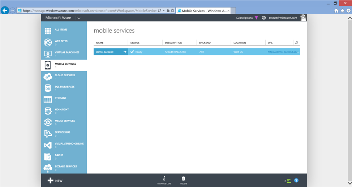Refresh the page from address bar
Viewport: 352px width, 187px height.
172,10
